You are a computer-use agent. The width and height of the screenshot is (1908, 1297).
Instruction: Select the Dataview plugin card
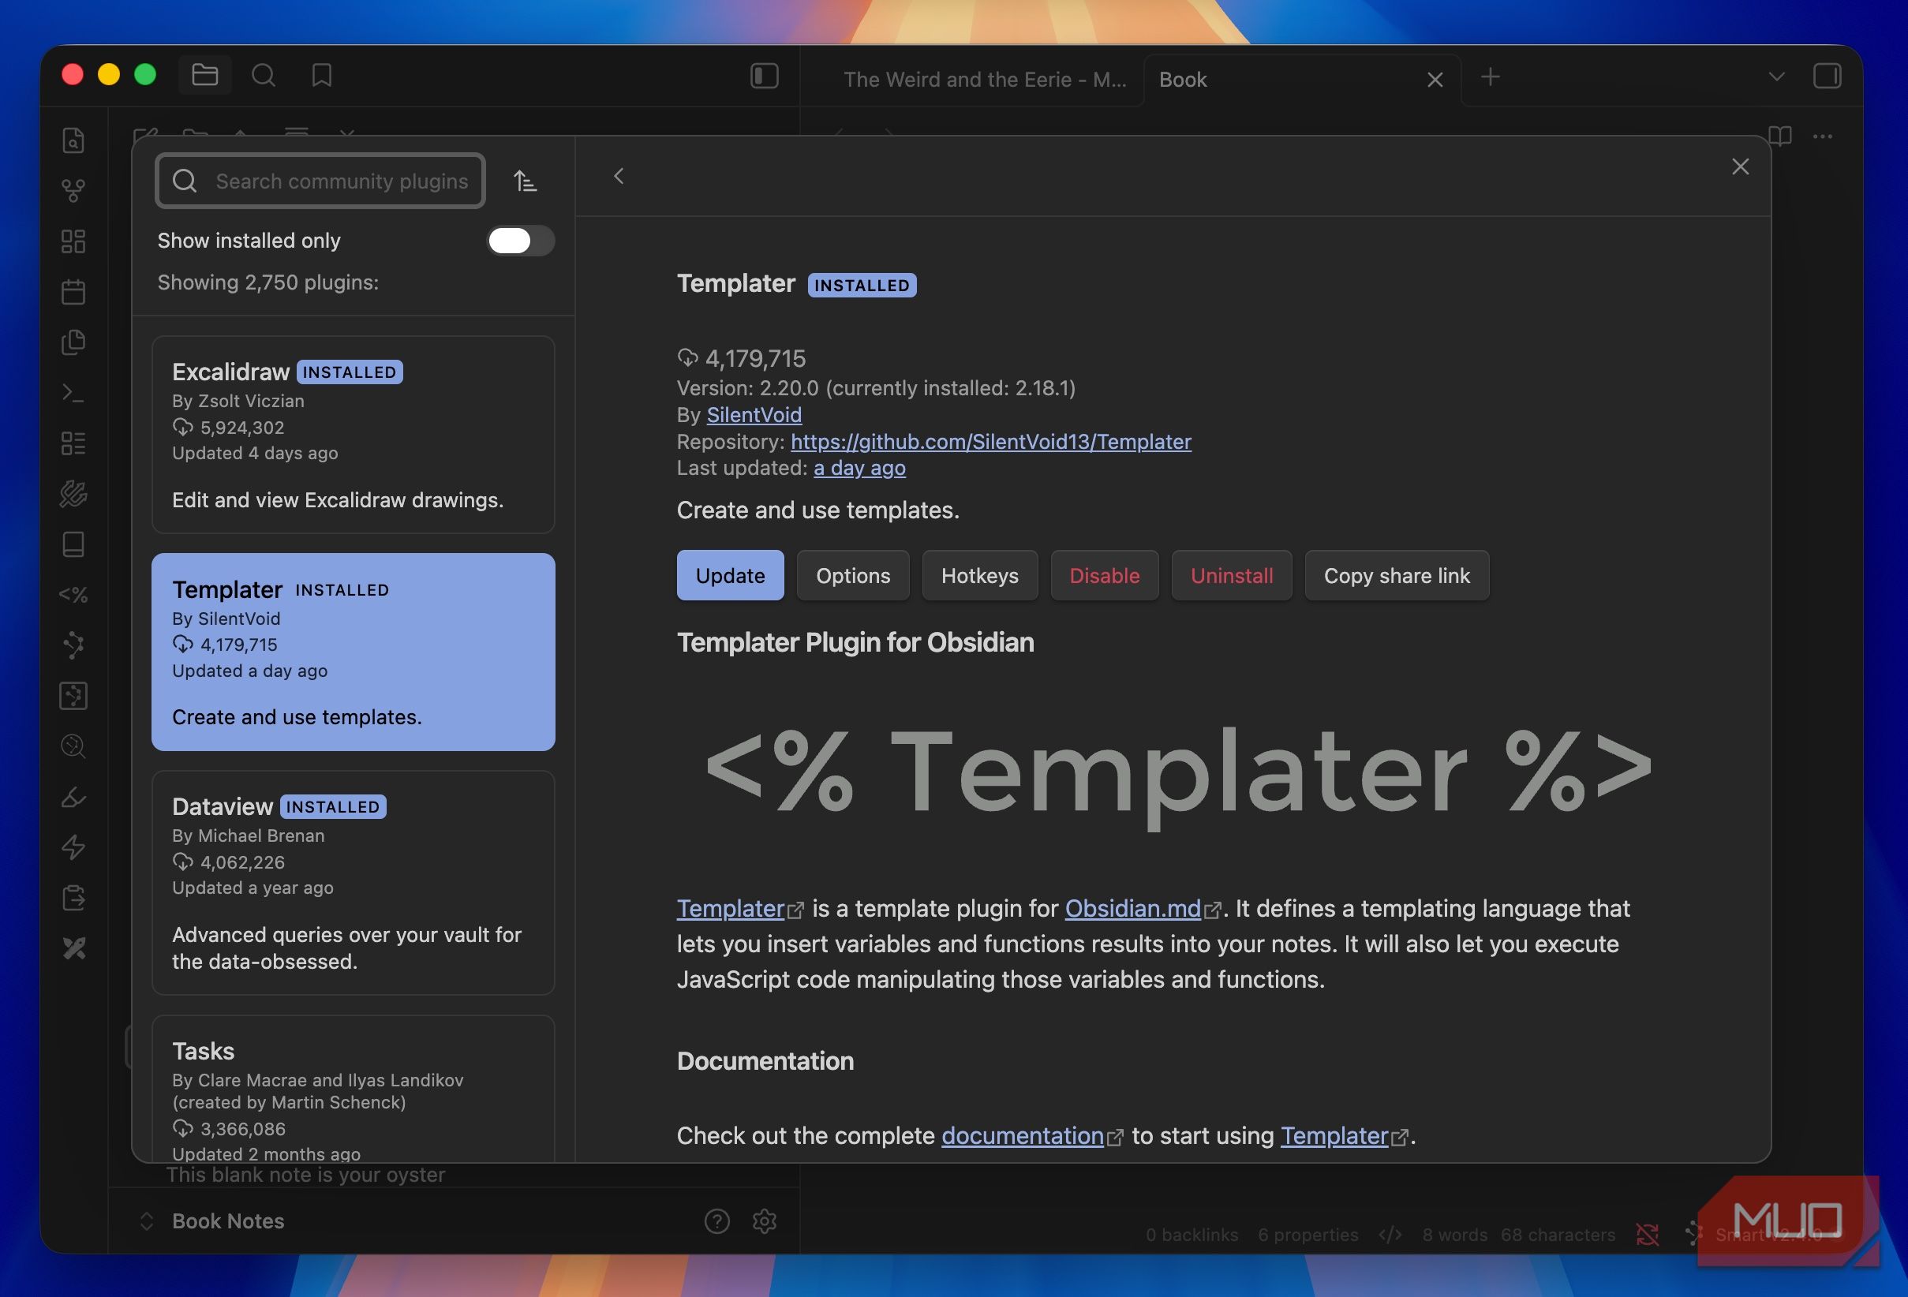pyautogui.click(x=353, y=883)
